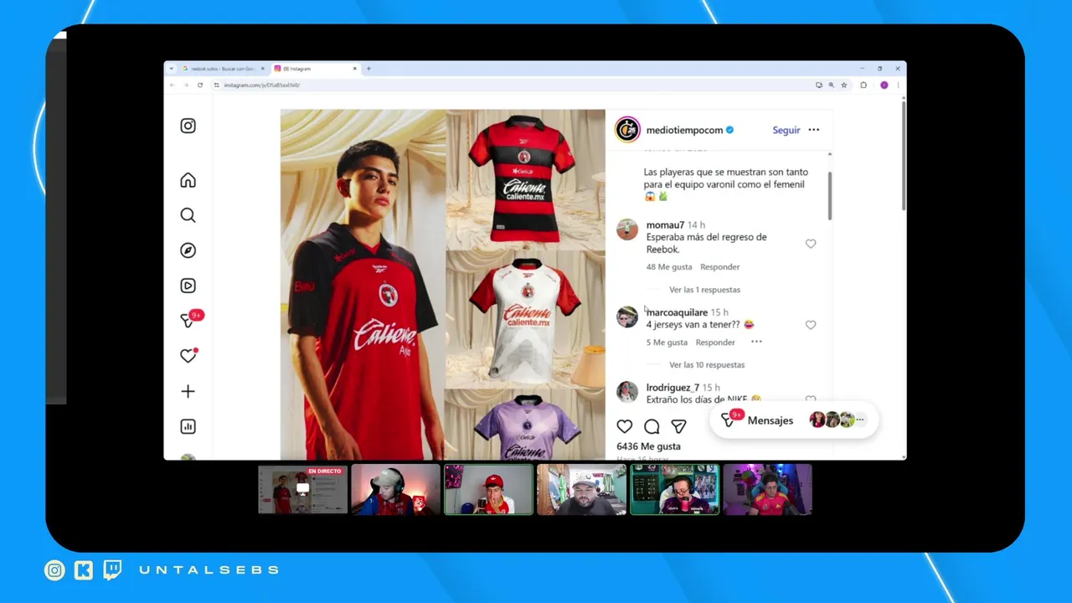
Task: Like momau7's comment
Action: pyautogui.click(x=811, y=244)
